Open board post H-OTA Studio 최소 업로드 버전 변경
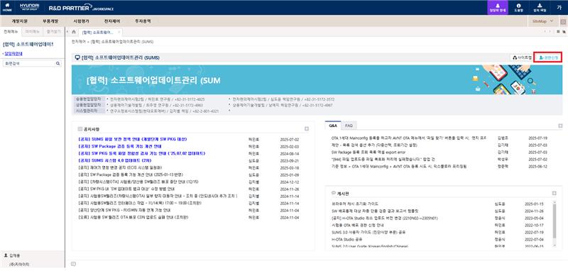The width and height of the screenshot is (568, 271). (384, 219)
